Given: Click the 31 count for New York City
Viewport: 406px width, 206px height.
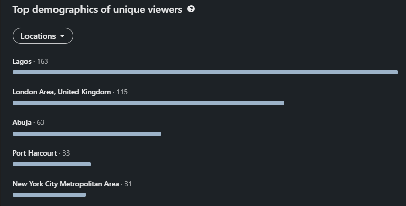Looking at the screenshot, I should coord(128,184).
